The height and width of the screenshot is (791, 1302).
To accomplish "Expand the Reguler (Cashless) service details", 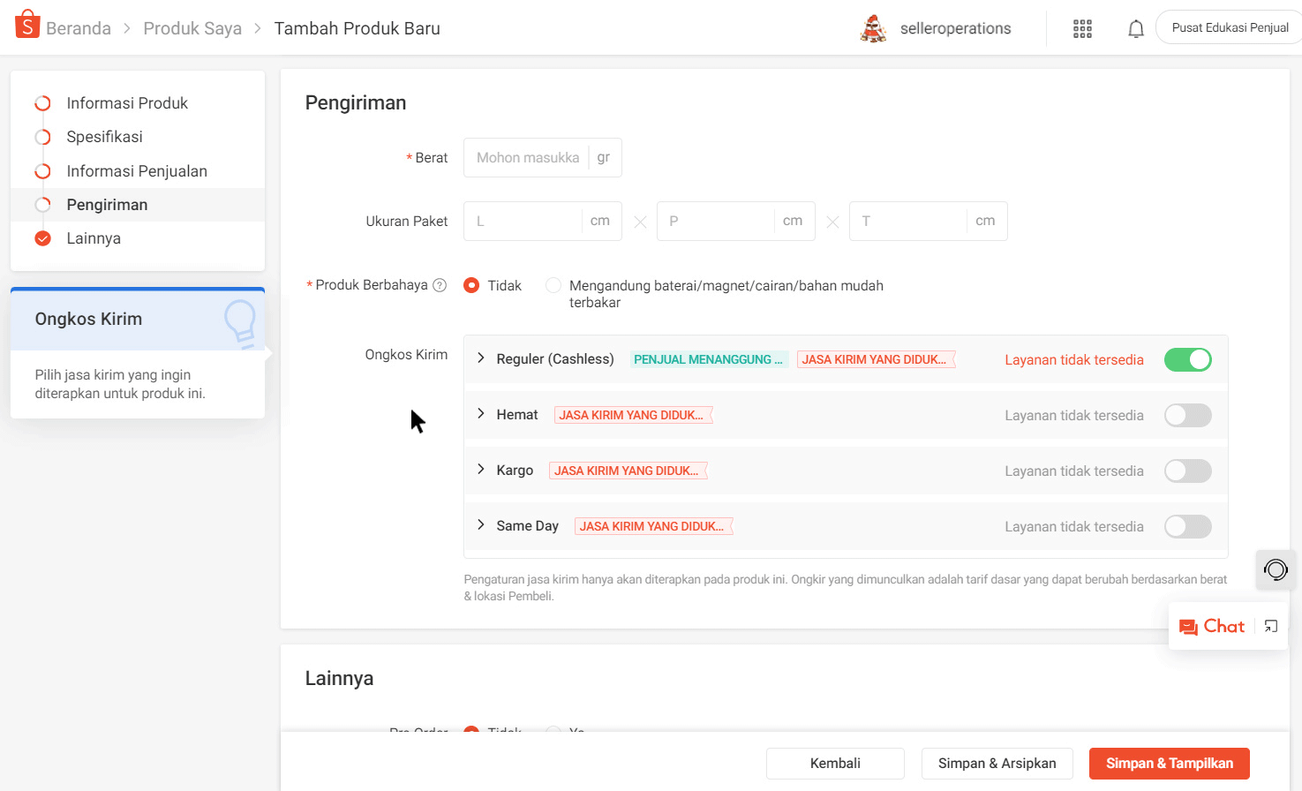I will (x=481, y=359).
